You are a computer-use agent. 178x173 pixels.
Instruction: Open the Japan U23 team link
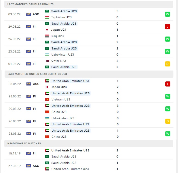coord(59,87)
